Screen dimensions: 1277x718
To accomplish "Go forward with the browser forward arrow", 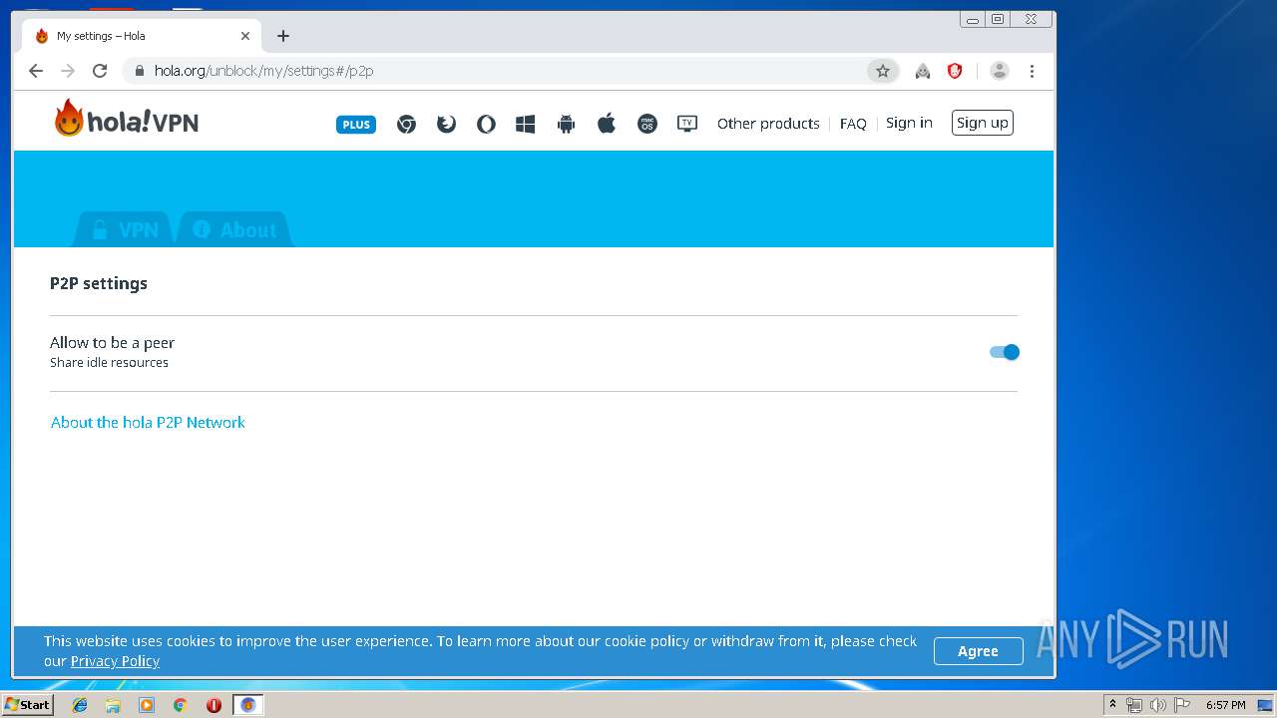I will (x=68, y=71).
